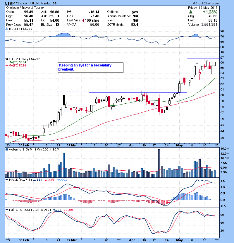Click the 12.5M label on volume axis
Viewport: 234px width, 243px height.
click(x=225, y=154)
